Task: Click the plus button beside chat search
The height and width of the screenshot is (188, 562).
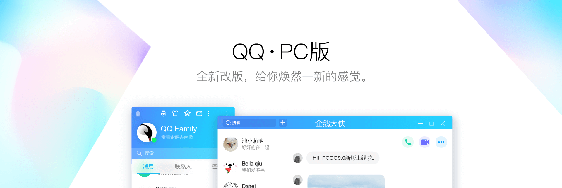Action: (x=283, y=123)
